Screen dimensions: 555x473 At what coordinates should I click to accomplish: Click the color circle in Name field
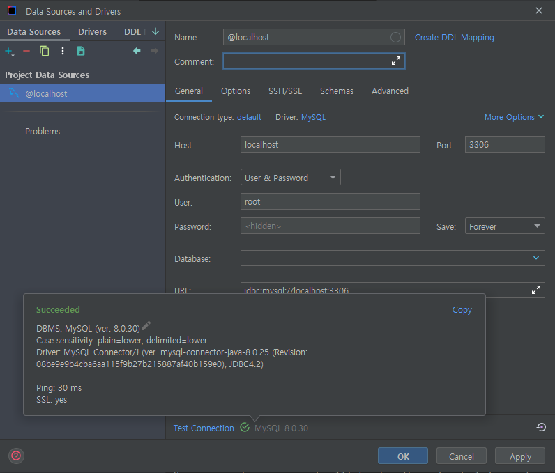pyautogui.click(x=395, y=37)
